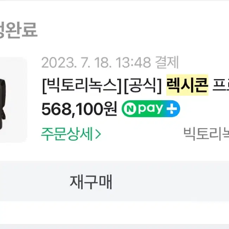Click the truncated text after 렉시콘
Image resolution: width=229 pixels, height=229 pixels.
221,85
